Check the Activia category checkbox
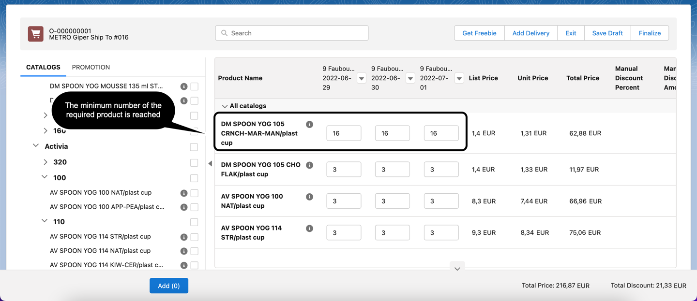This screenshot has height=301, width=697. (x=194, y=147)
